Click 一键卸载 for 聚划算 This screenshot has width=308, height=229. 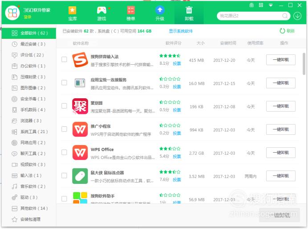pyautogui.click(x=281, y=106)
